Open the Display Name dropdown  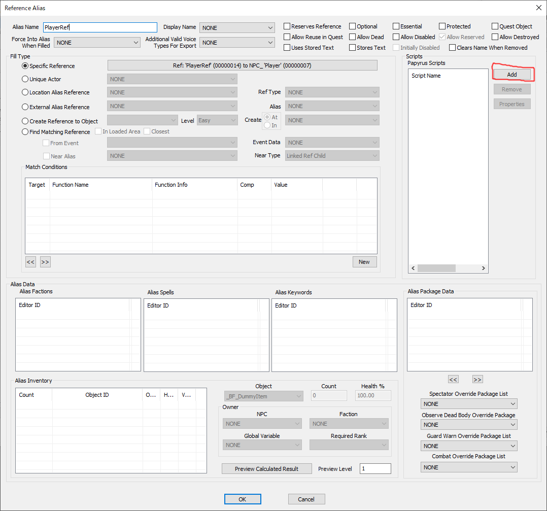(237, 28)
